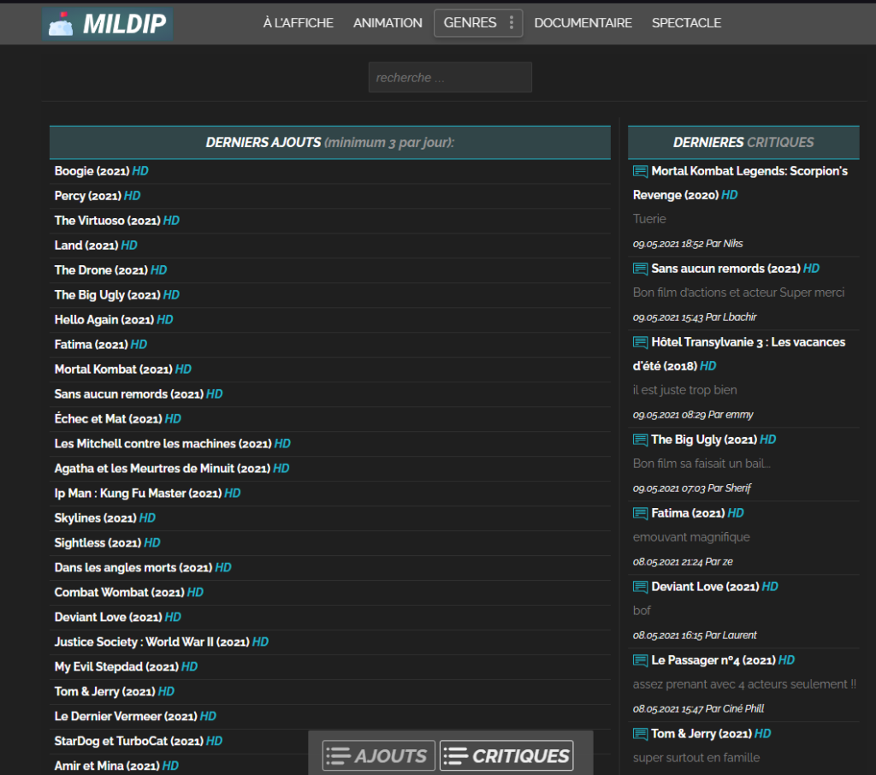876x775 pixels.
Task: Open the ANIMATION menu item
Action: [388, 23]
